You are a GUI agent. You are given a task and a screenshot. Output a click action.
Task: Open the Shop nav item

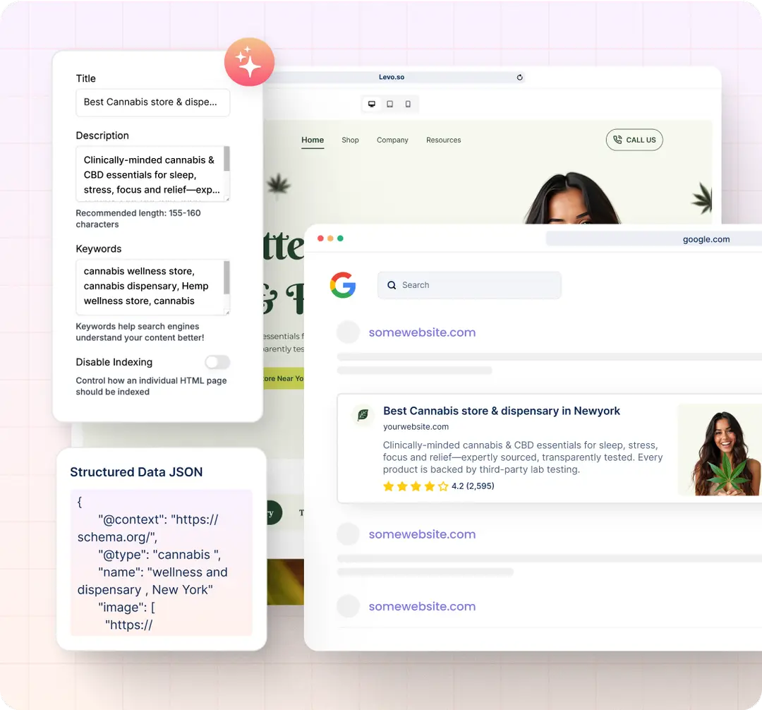351,140
